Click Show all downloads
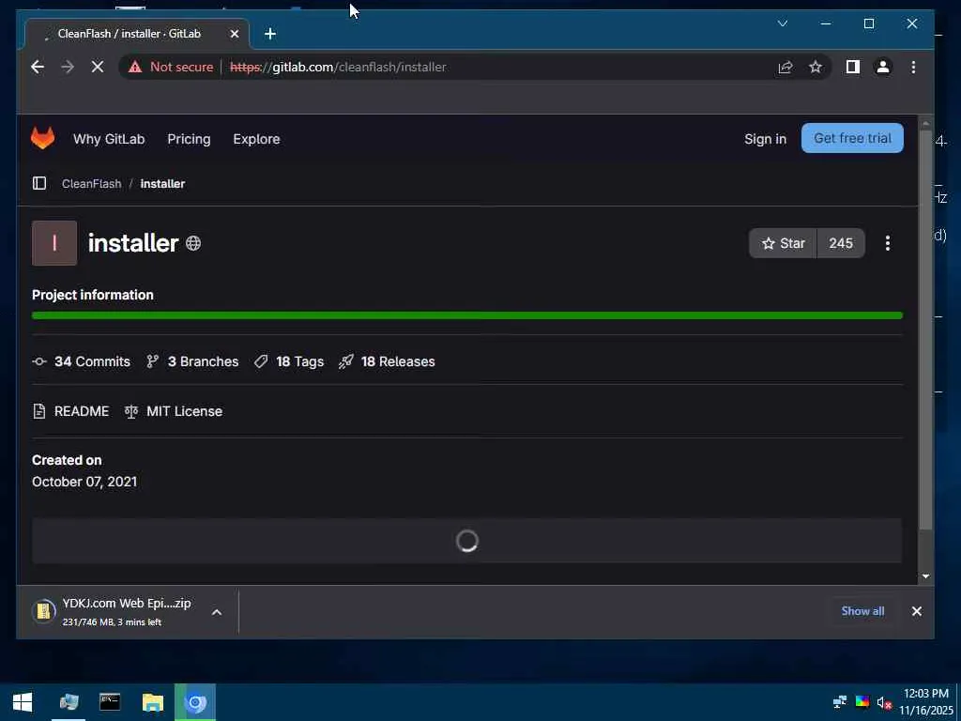The width and height of the screenshot is (961, 721). (x=862, y=611)
